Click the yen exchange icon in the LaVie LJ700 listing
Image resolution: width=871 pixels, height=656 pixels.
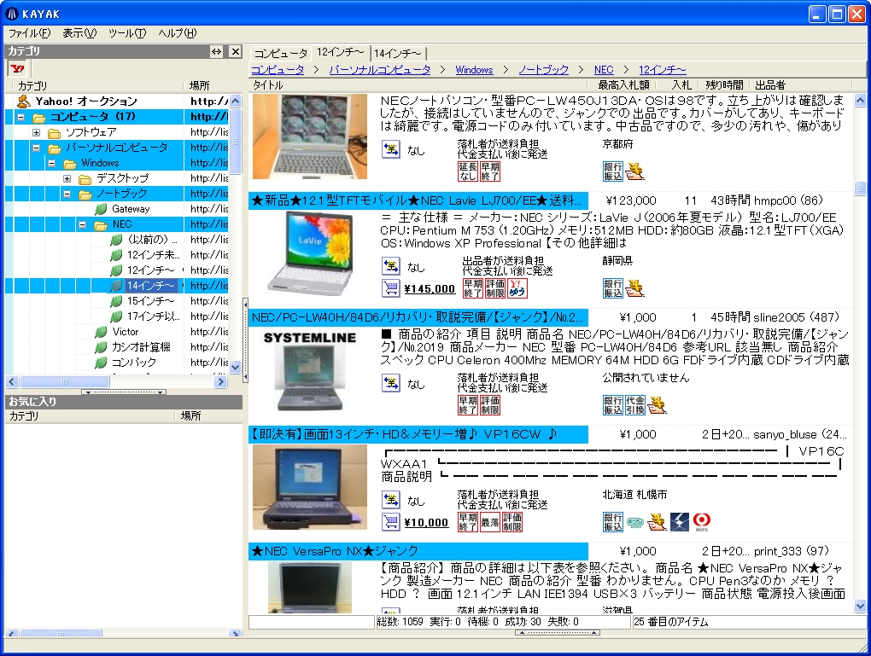click(391, 266)
